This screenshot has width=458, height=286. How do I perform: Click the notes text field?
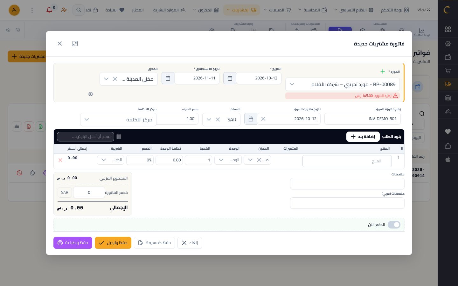coord(347,184)
